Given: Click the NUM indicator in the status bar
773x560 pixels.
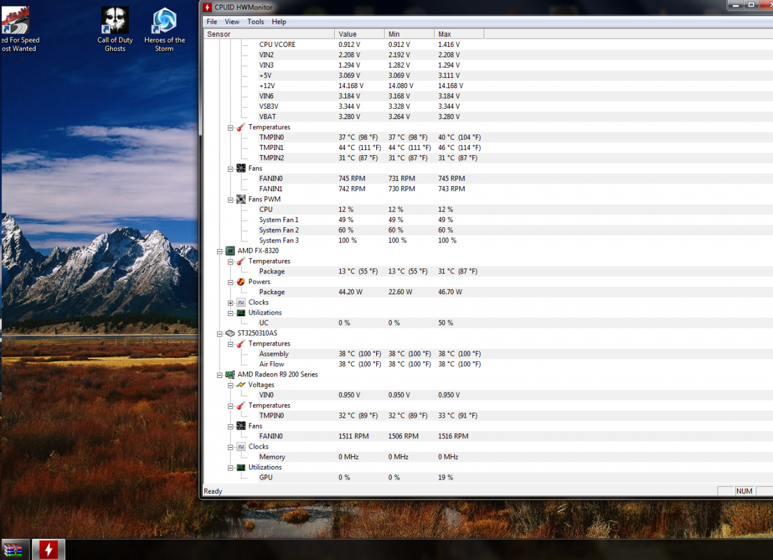Looking at the screenshot, I should (x=744, y=491).
